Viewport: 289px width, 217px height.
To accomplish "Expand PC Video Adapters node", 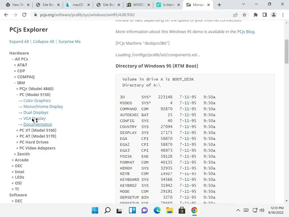I will click(x=36, y=148).
